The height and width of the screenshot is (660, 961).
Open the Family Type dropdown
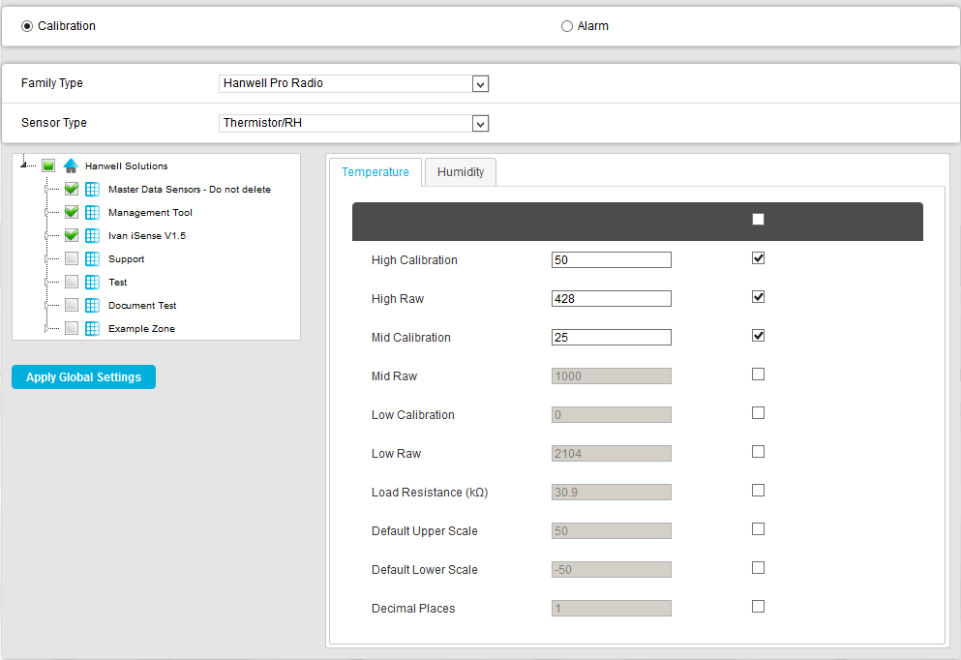[x=480, y=84]
